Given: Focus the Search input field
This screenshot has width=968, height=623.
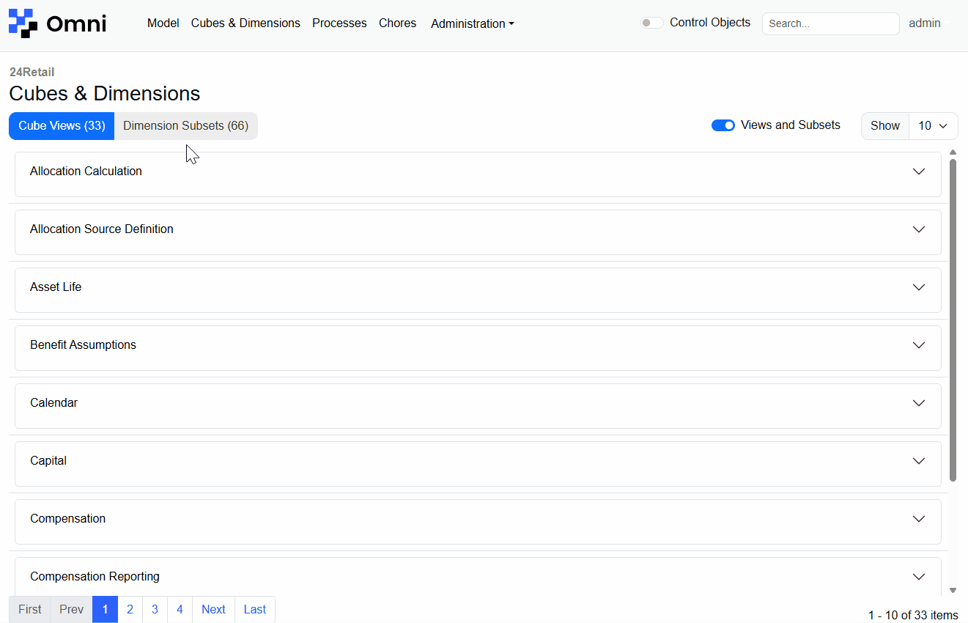Looking at the screenshot, I should (830, 23).
